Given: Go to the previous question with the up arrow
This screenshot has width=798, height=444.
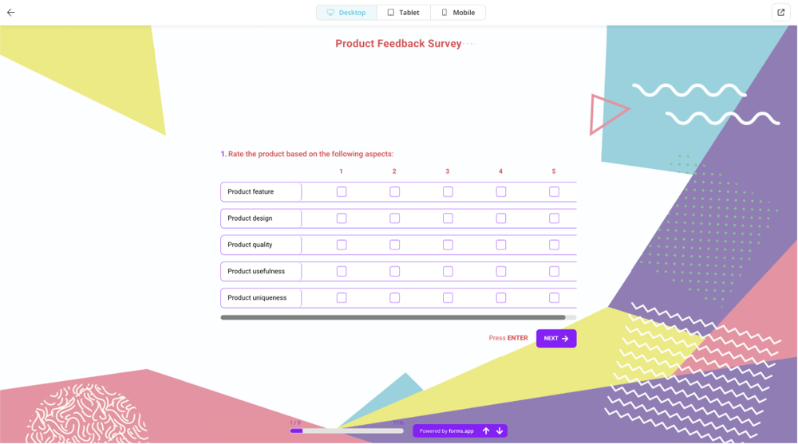Looking at the screenshot, I should [486, 431].
